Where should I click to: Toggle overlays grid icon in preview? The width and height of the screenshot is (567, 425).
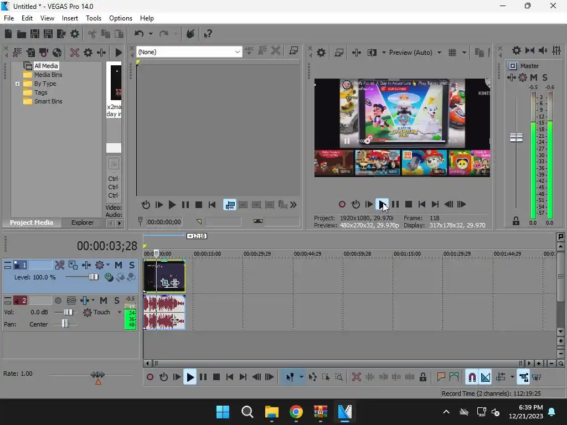[452, 53]
